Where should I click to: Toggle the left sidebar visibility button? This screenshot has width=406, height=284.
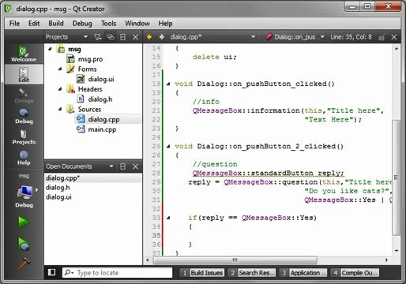51,272
